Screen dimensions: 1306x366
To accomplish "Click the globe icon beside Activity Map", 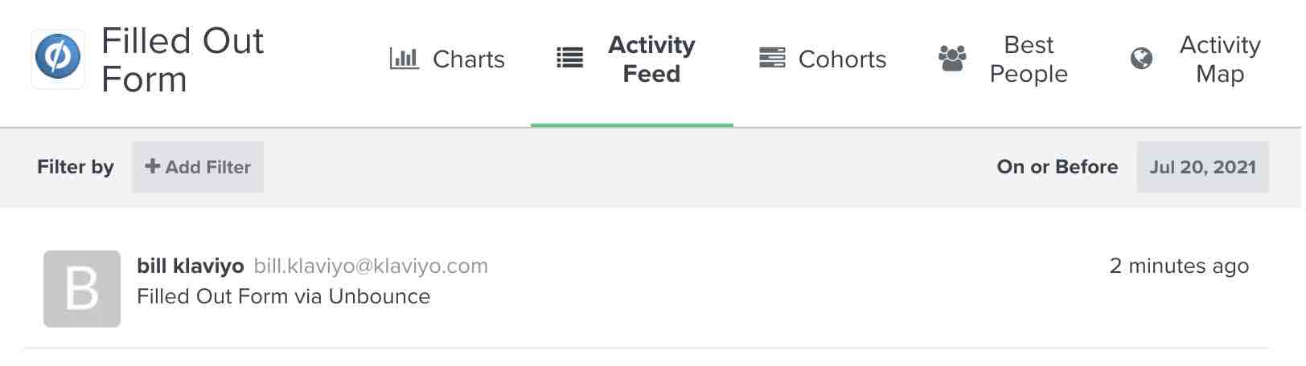I will pyautogui.click(x=1141, y=59).
